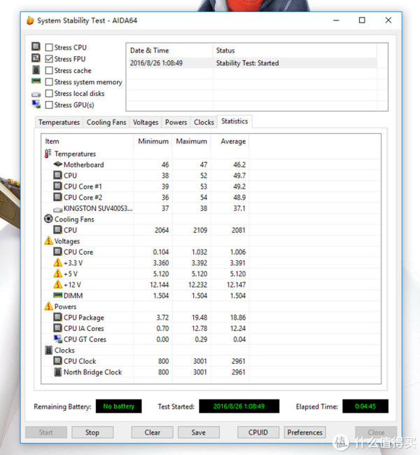Click the icon next to CPU Core #1
This screenshot has height=455, width=420.
tap(58, 186)
